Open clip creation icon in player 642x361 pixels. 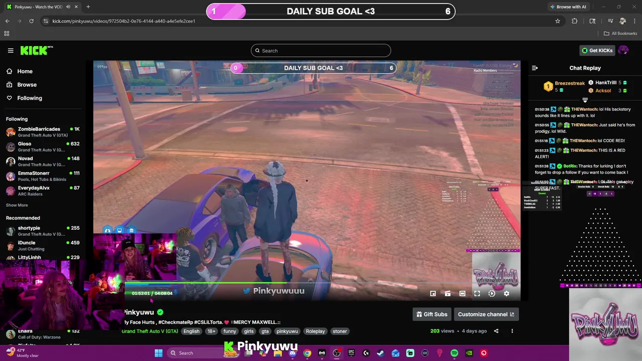pyautogui.click(x=447, y=294)
